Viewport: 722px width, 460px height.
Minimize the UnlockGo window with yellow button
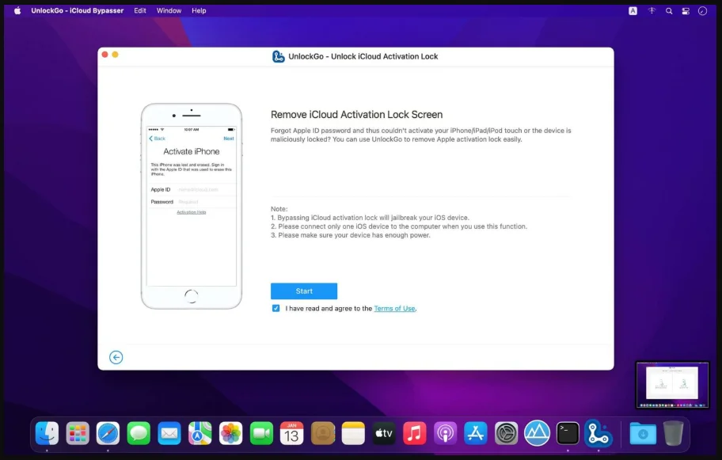point(115,55)
